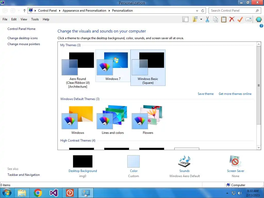Click the scissors Cut toolbar icon
Image resolution: width=264 pixels, height=198 pixels.
click(208, 19)
